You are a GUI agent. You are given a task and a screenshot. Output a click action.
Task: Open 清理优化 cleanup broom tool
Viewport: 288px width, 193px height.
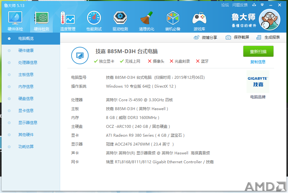pos(147,21)
